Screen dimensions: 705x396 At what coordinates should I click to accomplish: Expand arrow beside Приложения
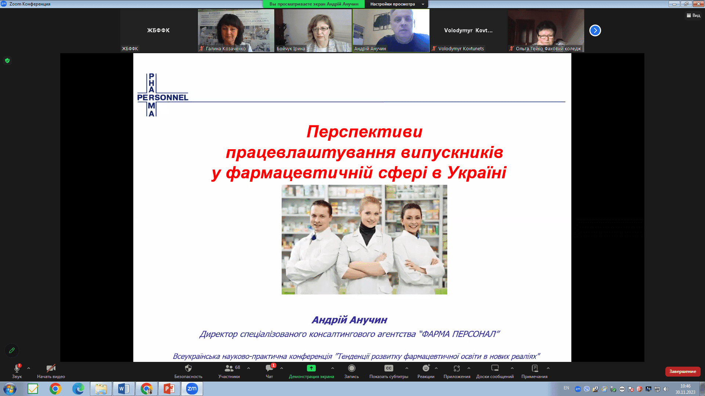click(469, 368)
